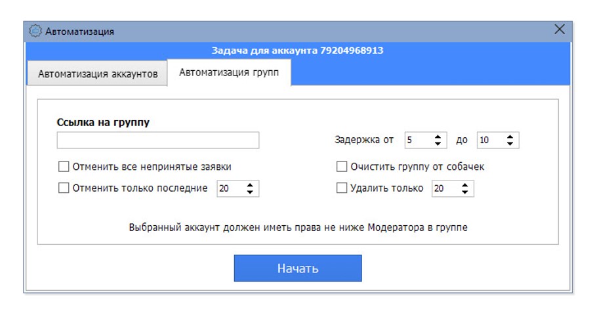Viewport: 595px width, 317px height.
Task: Switch to Автоматизация аккаунтов tab
Action: pyautogui.click(x=98, y=74)
